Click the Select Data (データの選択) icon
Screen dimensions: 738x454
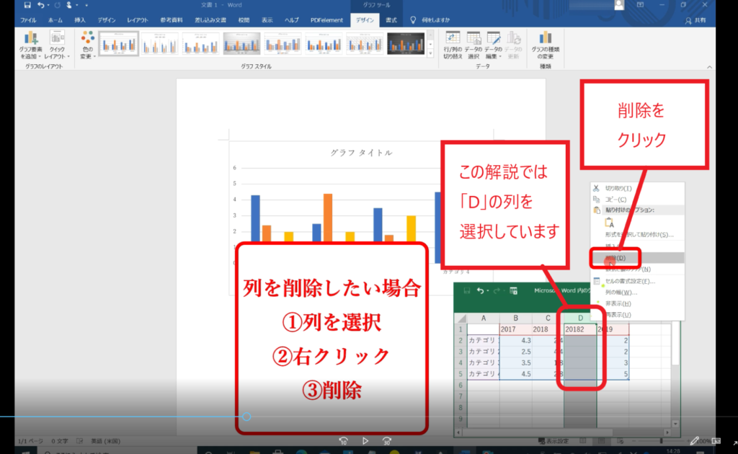(x=474, y=44)
